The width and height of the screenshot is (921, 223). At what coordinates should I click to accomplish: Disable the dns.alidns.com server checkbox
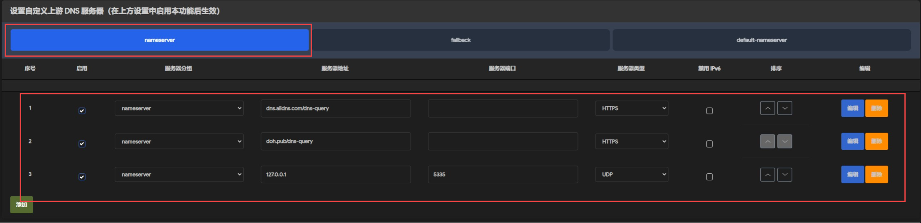pos(82,111)
